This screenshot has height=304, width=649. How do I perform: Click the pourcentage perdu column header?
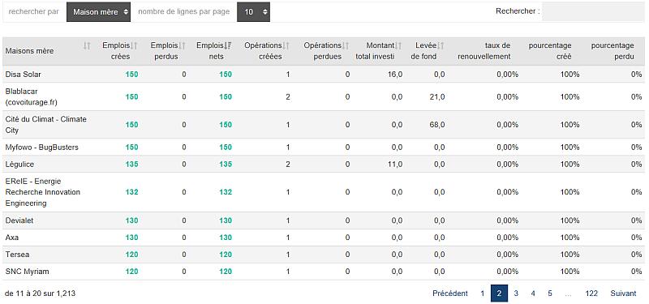pos(612,51)
